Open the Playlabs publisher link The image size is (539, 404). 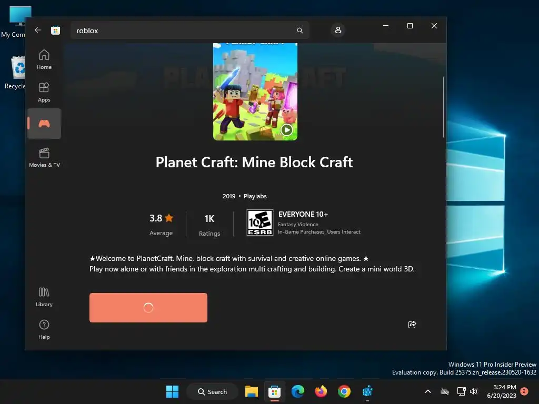coord(255,196)
